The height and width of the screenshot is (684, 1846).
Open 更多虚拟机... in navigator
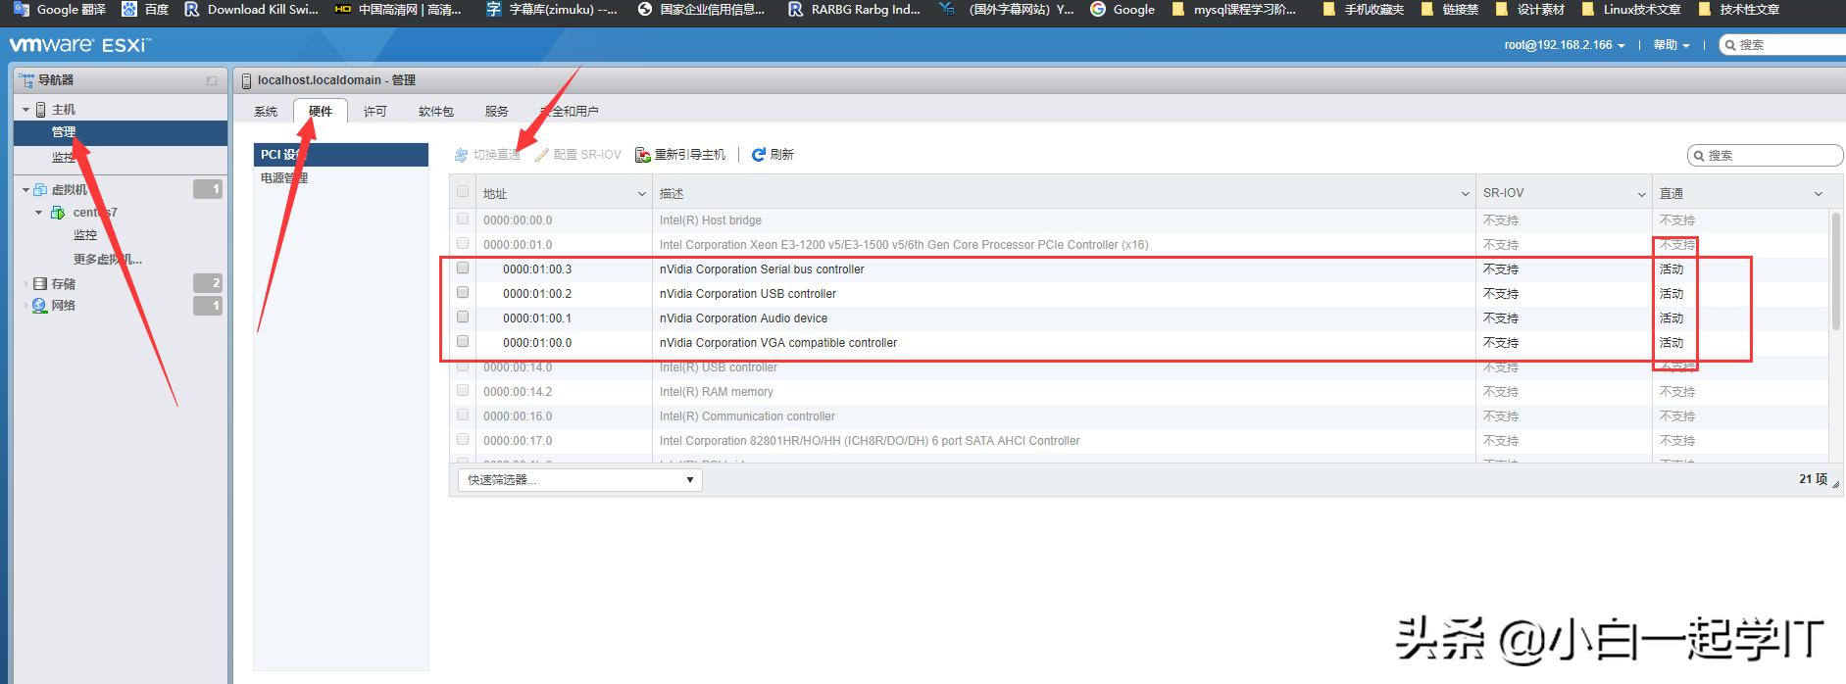click(108, 260)
